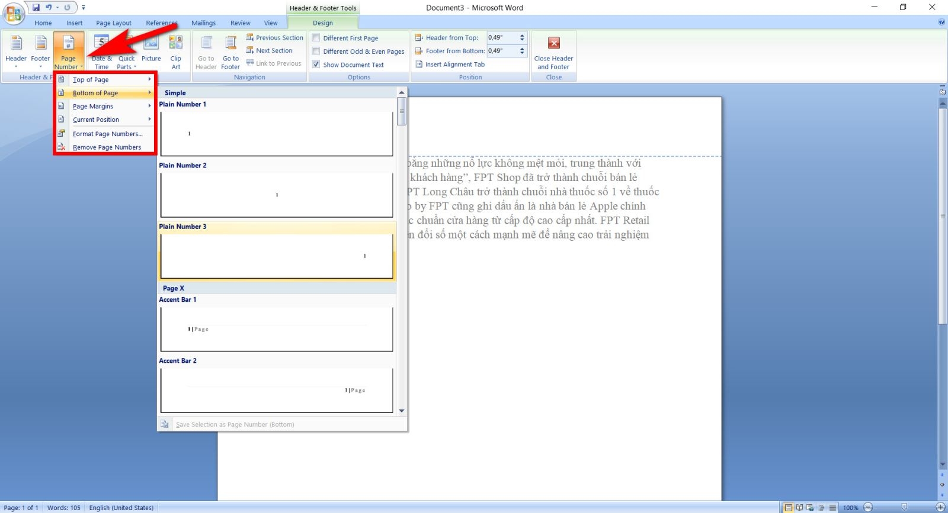
Task: Select the Plain Number 1 thumbnail
Action: click(277, 134)
